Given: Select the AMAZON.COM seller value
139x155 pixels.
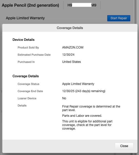Looking at the screenshot, I should point(73,47).
